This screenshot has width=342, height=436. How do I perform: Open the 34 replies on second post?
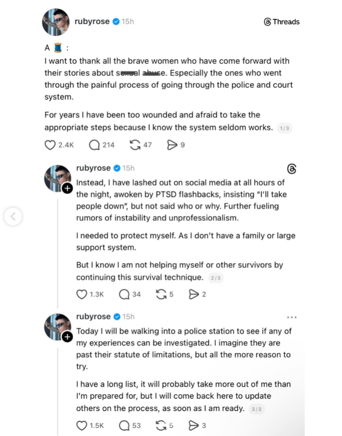(124, 294)
